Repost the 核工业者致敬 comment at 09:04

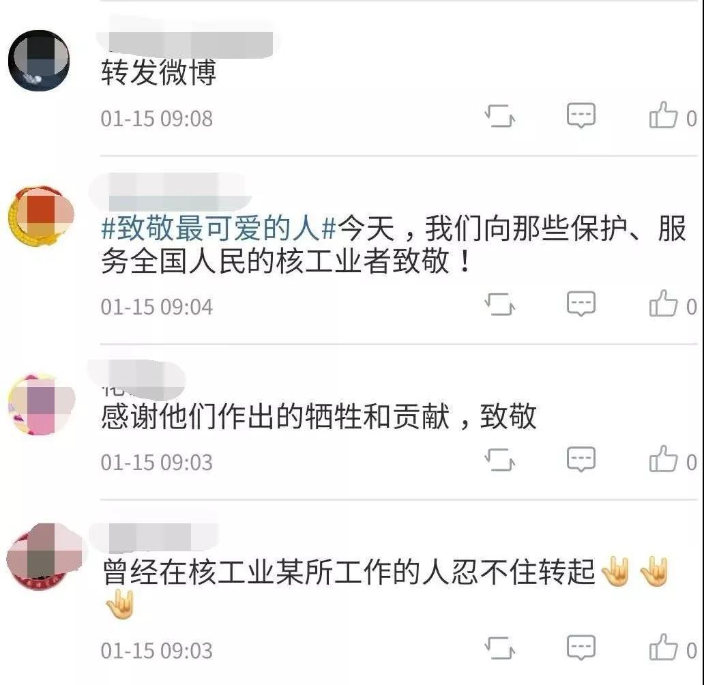[x=500, y=304]
